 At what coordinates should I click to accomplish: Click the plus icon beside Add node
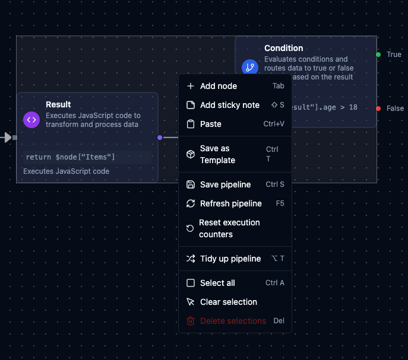191,86
